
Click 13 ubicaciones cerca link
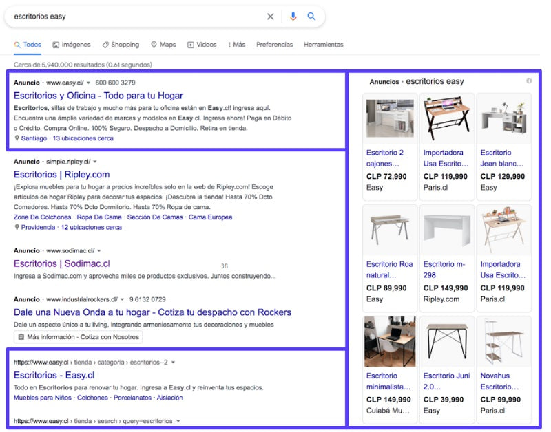coord(83,138)
